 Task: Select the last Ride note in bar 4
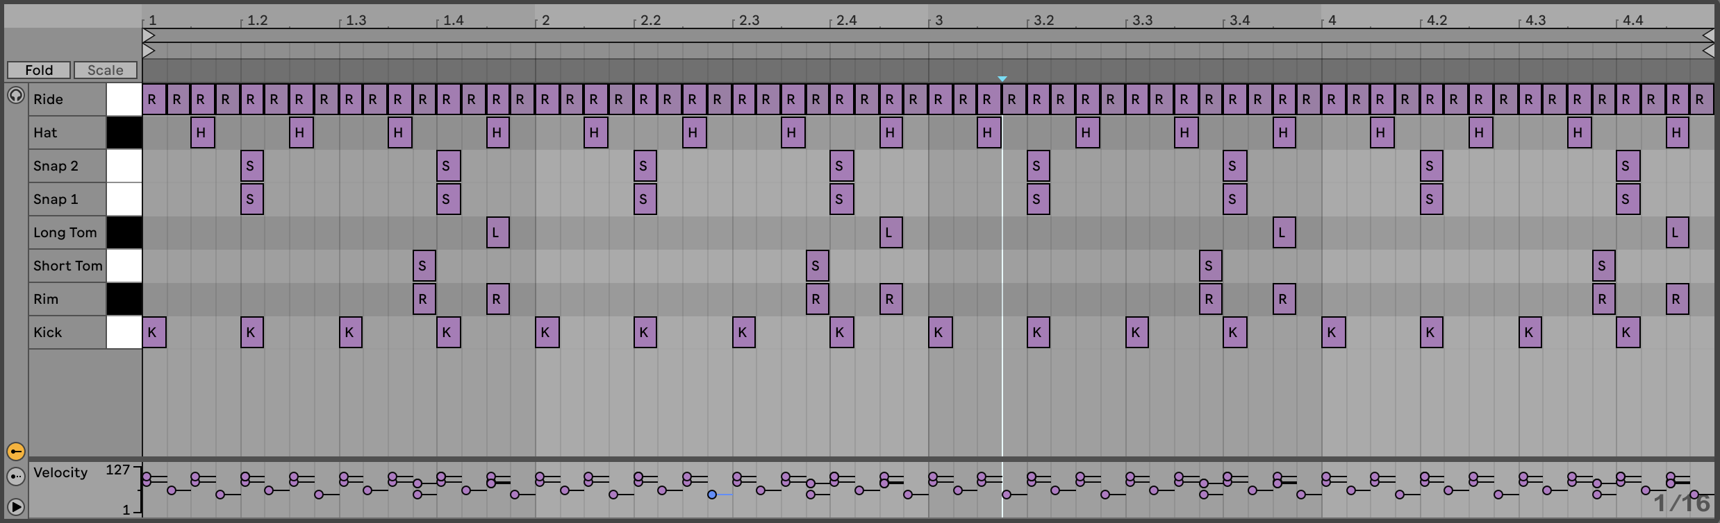click(x=1702, y=99)
